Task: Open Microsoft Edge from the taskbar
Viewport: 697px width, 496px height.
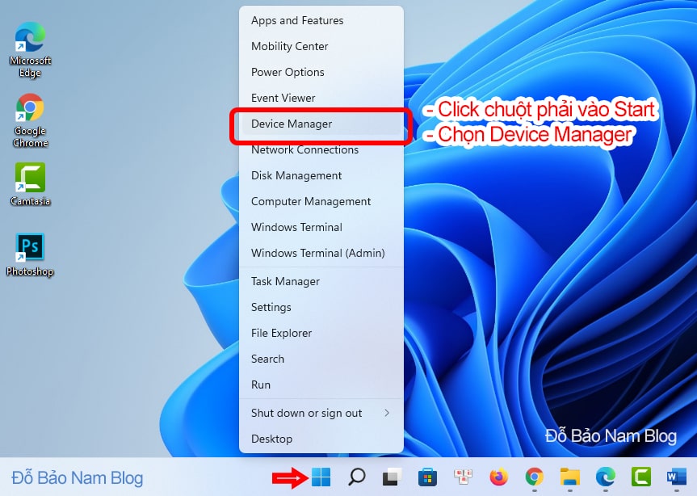Action: tap(606, 477)
